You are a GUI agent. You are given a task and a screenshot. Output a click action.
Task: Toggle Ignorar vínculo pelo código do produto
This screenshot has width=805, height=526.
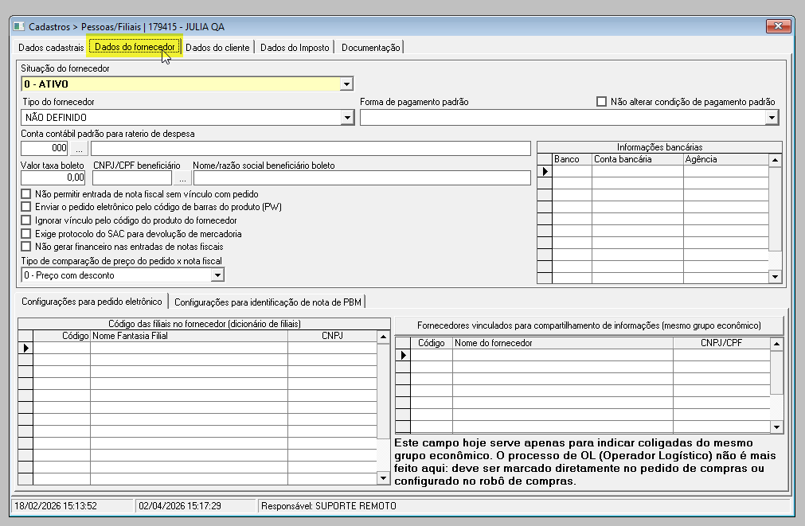tap(25, 220)
